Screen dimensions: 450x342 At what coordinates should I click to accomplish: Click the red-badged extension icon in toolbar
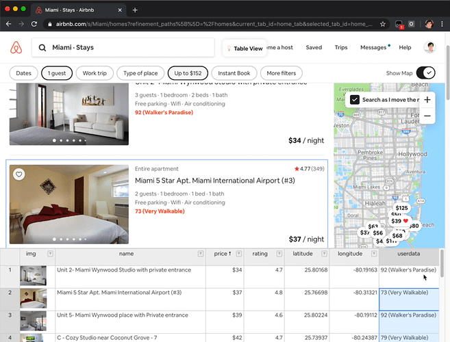[399, 25]
